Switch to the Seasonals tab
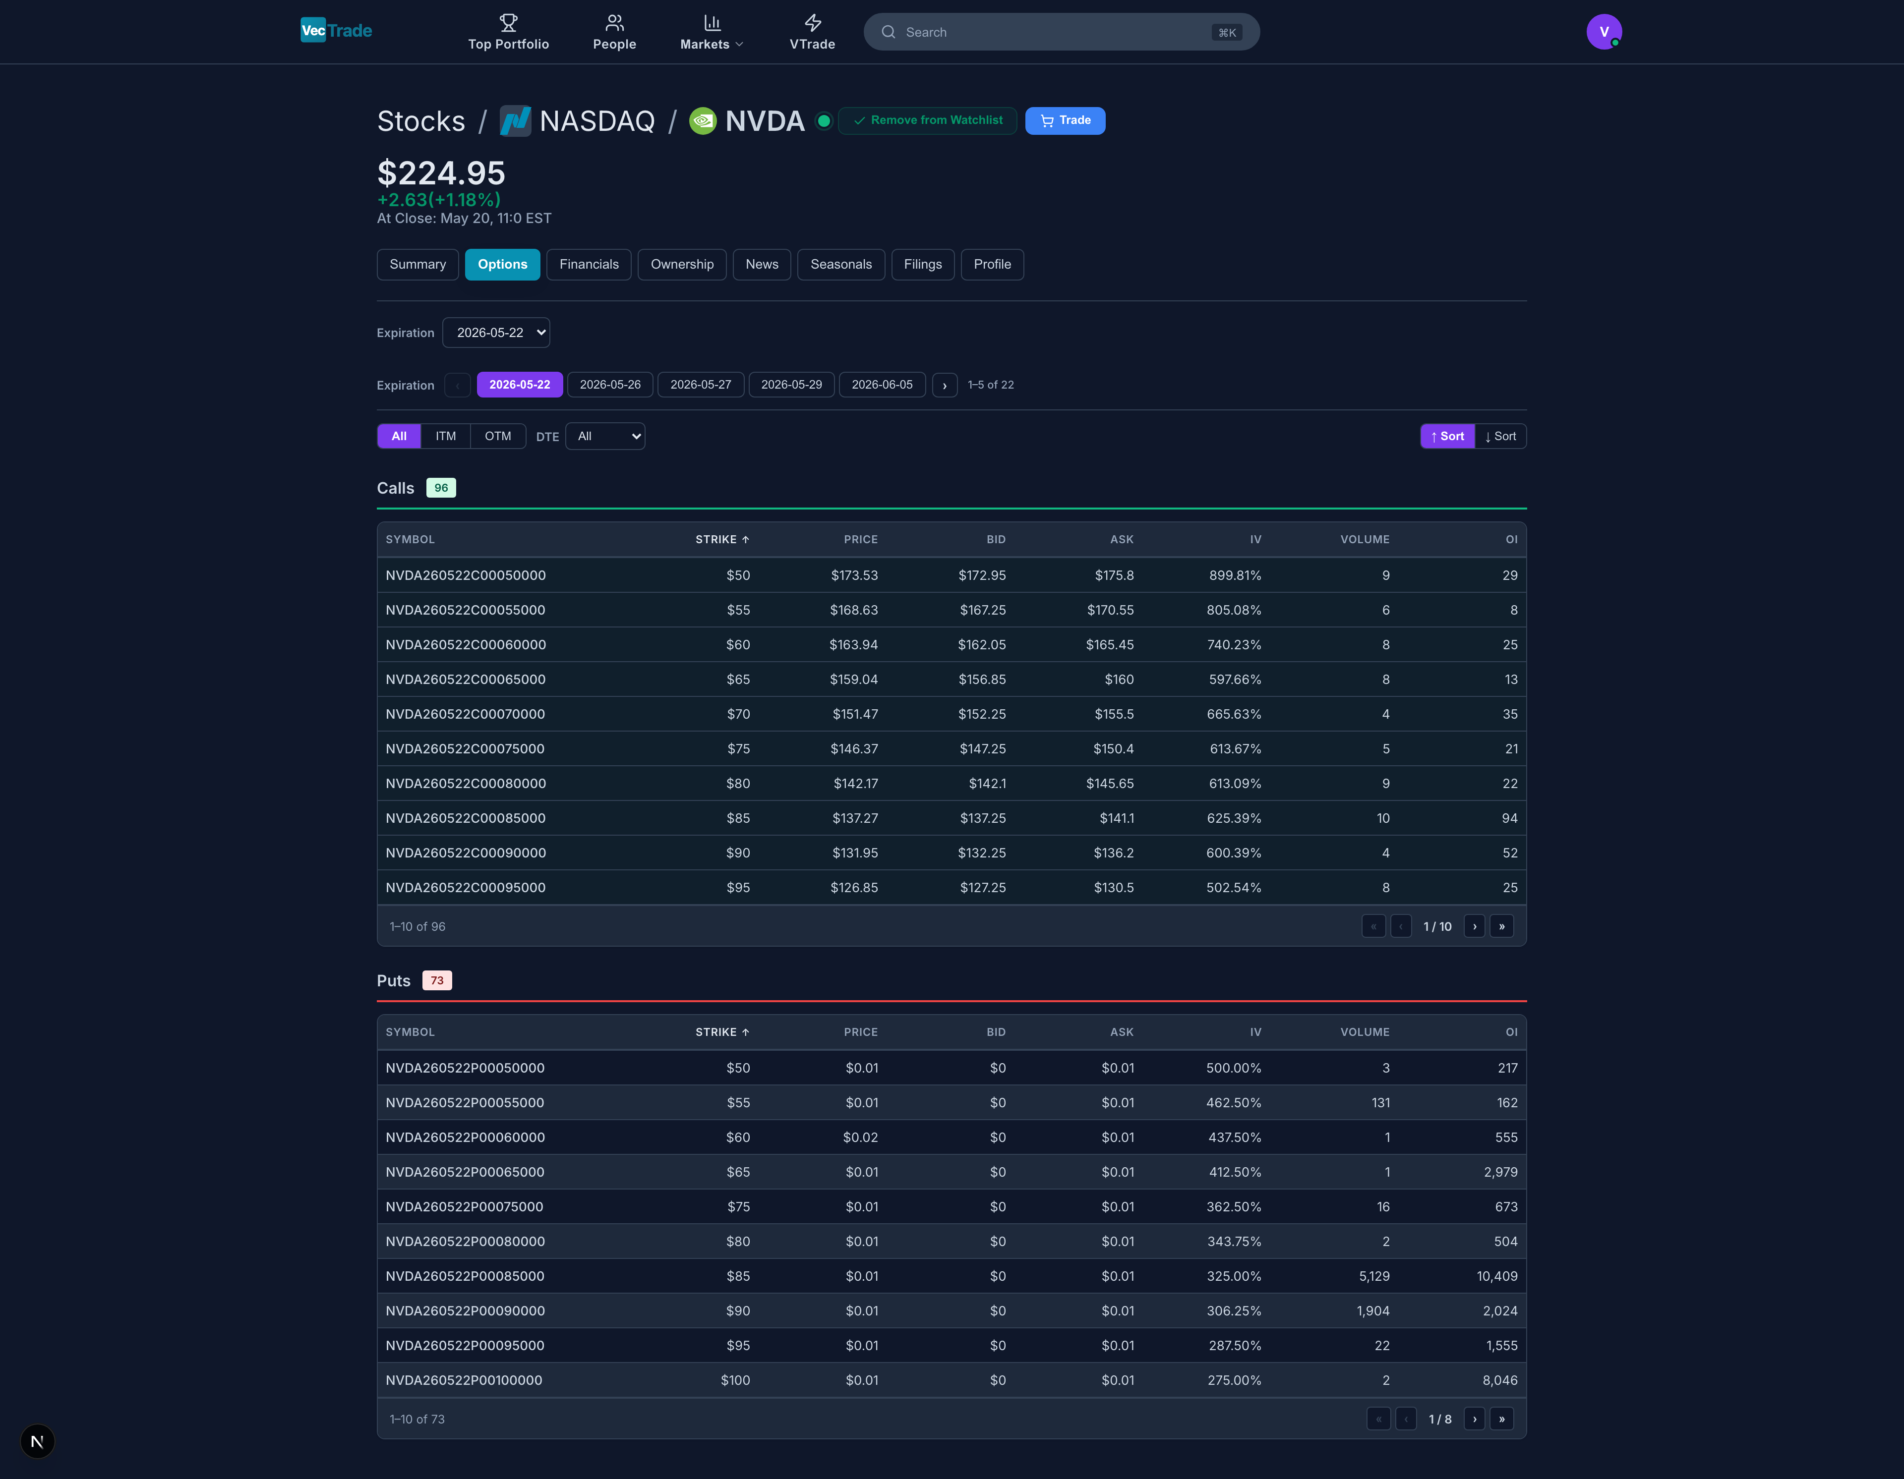This screenshot has width=1904, height=1479. pyautogui.click(x=841, y=264)
